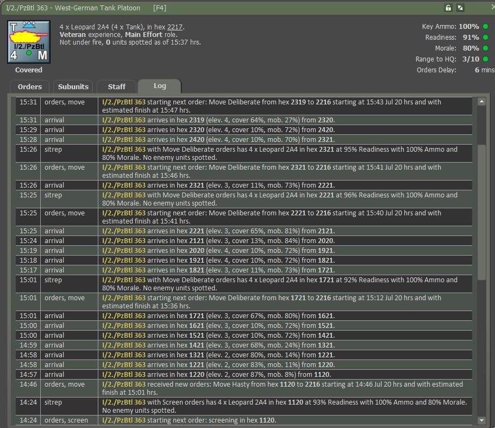Image resolution: width=495 pixels, height=428 pixels.
Task: Select sitrep entry at 95% Readiness
Action: tap(244, 153)
